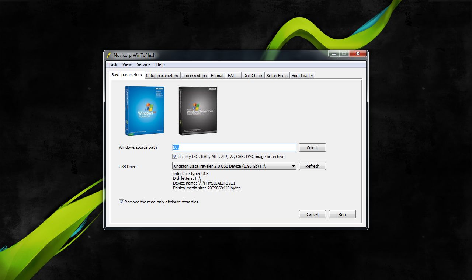
Task: Click the Windows XP Professional box image
Action: pos(145,111)
